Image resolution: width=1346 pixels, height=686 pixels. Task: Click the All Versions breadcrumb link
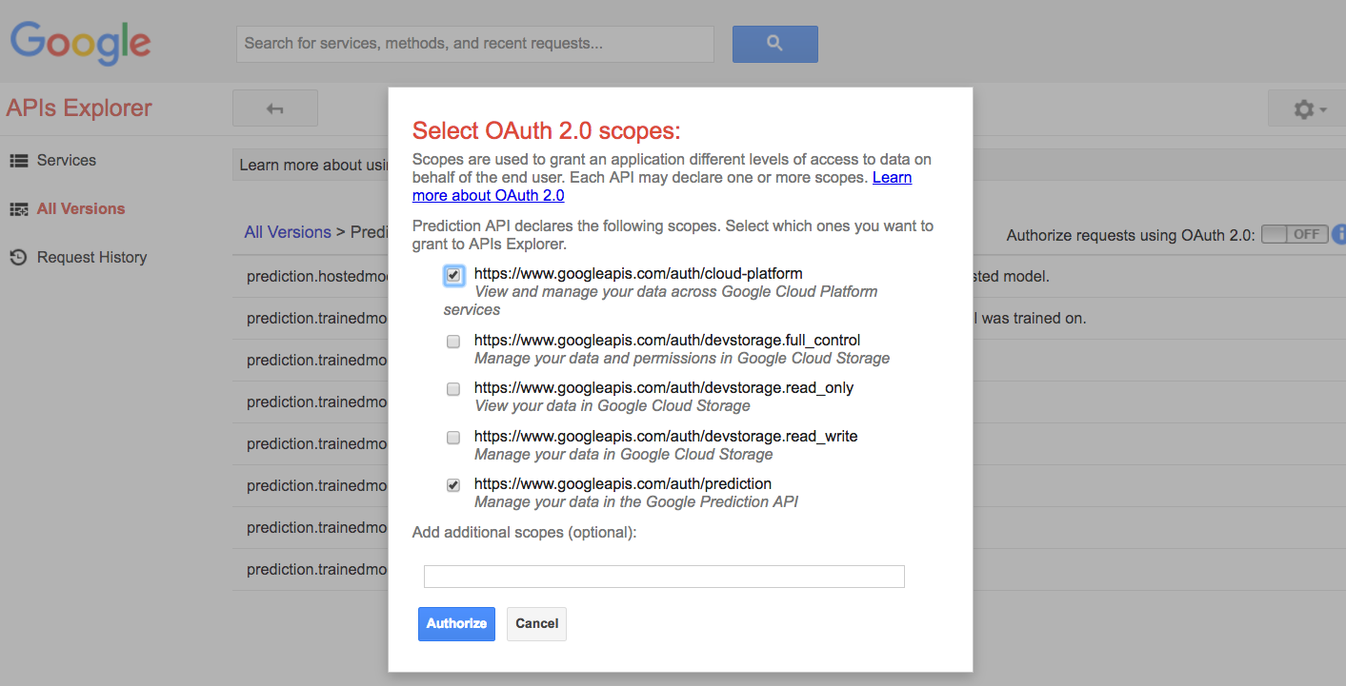[x=288, y=232]
